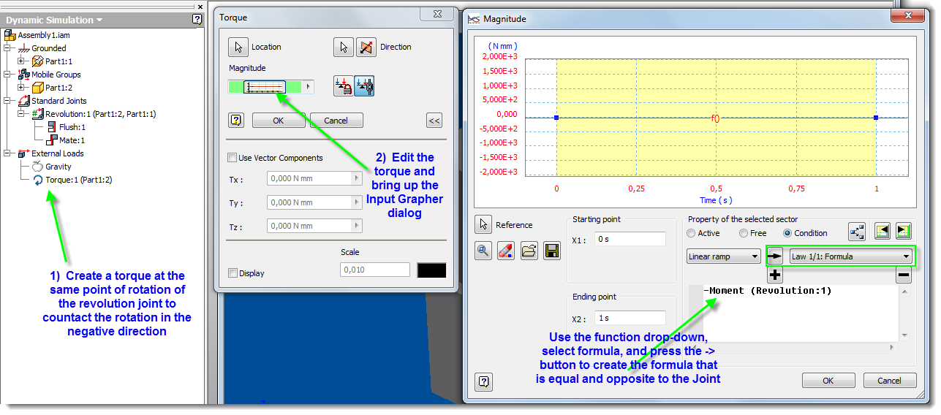Viewport: 941px width, 415px height.
Task: Collapse the Mobile Groups node
Action: click(7, 75)
